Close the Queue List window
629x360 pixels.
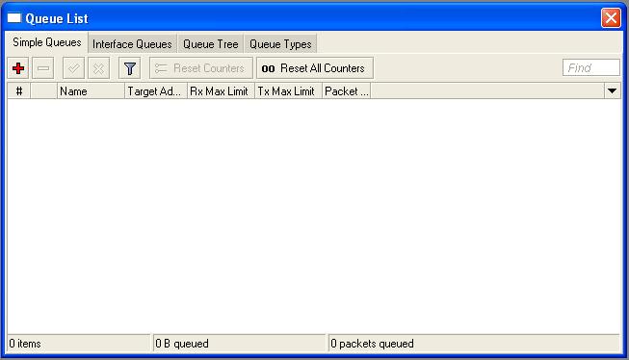[611, 18]
